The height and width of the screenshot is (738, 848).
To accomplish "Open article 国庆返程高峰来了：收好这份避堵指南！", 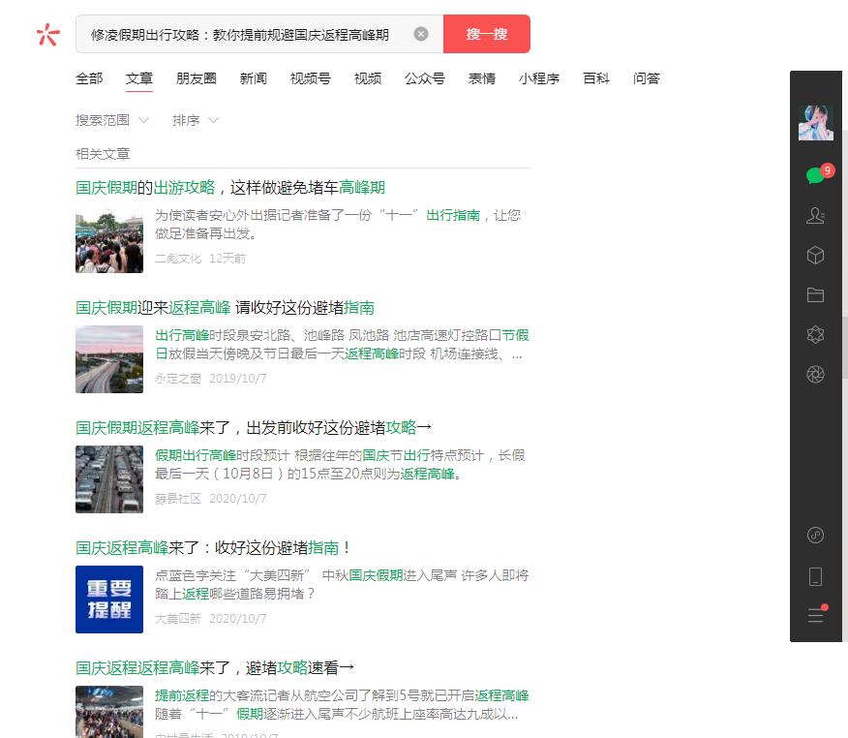I will coord(213,548).
